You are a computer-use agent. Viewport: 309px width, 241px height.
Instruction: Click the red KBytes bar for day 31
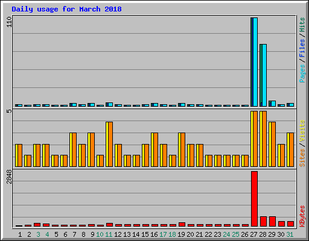(x=290, y=224)
